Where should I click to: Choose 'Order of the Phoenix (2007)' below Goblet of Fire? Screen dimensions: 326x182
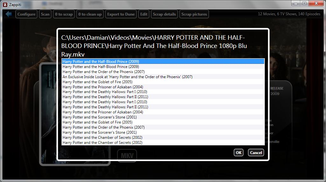click(x=163, y=127)
